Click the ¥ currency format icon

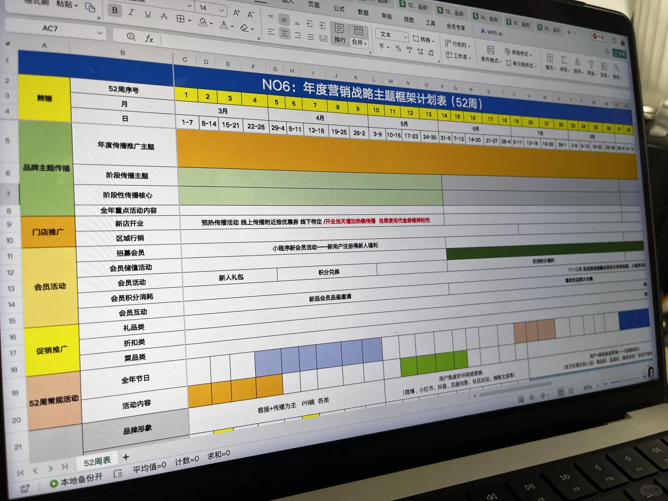pos(382,46)
